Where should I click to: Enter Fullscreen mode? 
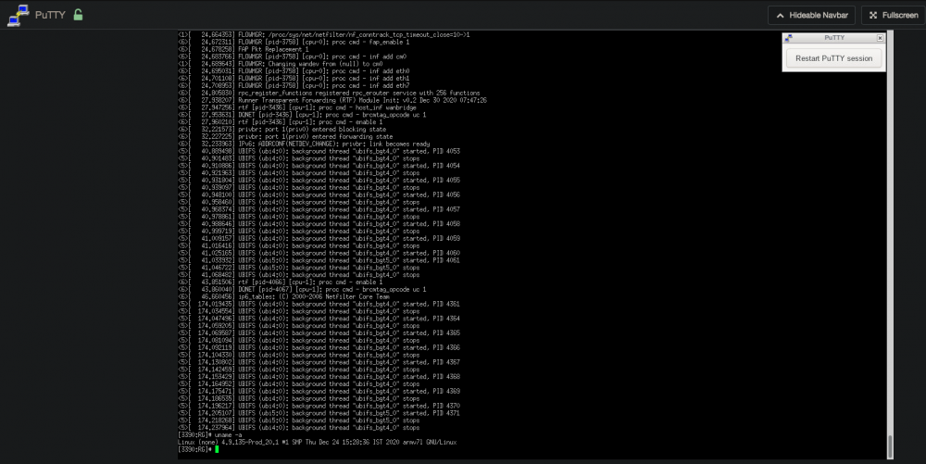pos(893,16)
